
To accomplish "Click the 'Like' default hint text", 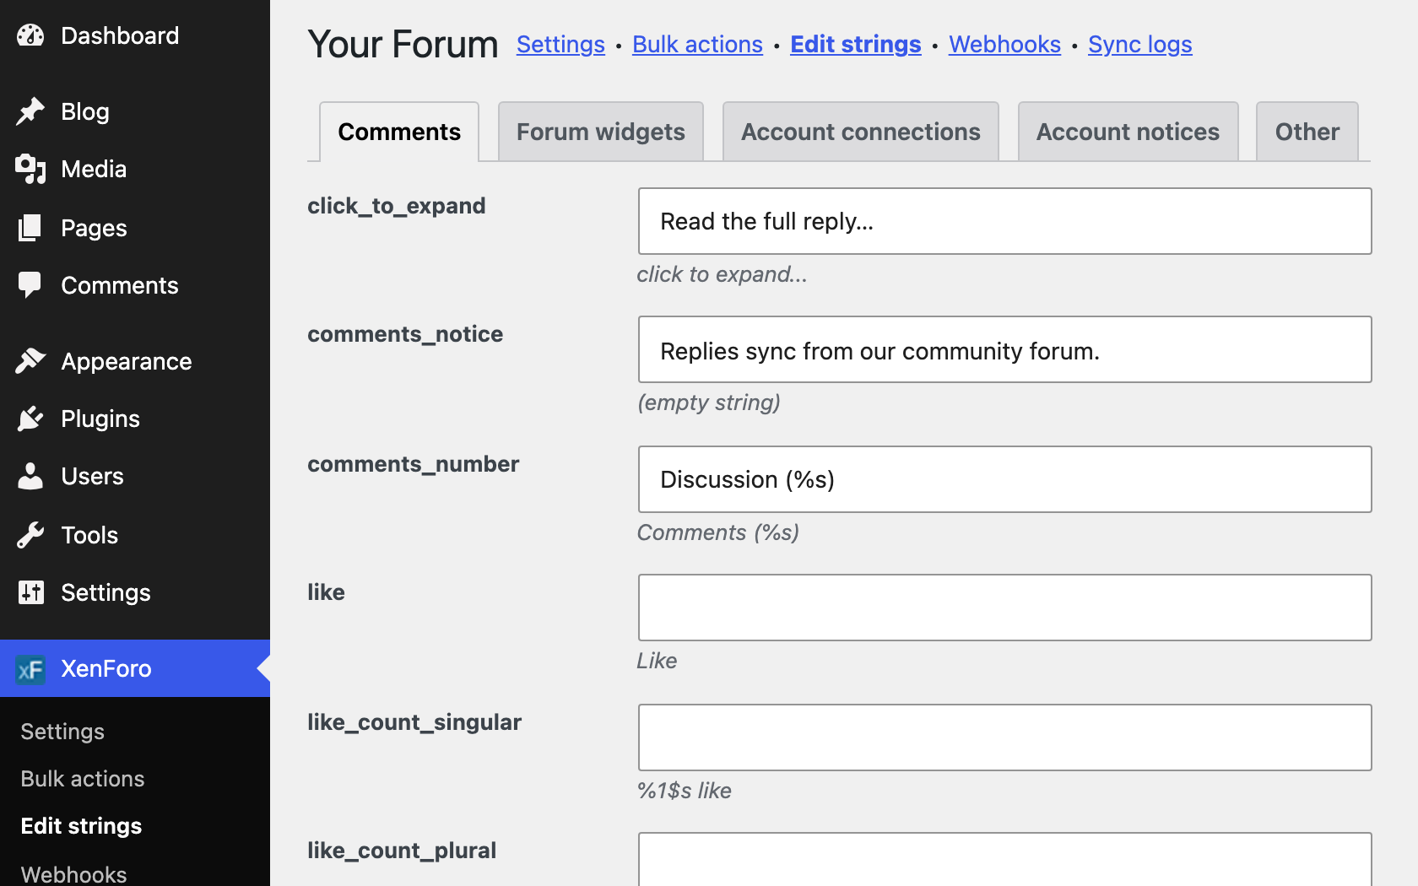I will pos(657,661).
